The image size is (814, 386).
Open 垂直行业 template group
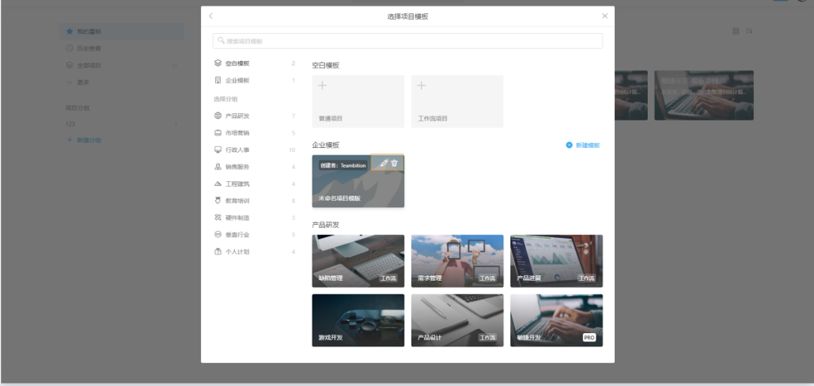pos(255,234)
